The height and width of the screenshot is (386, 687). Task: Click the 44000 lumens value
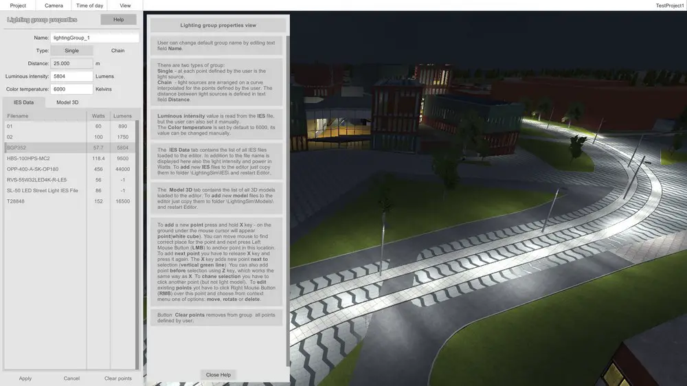[x=122, y=169]
